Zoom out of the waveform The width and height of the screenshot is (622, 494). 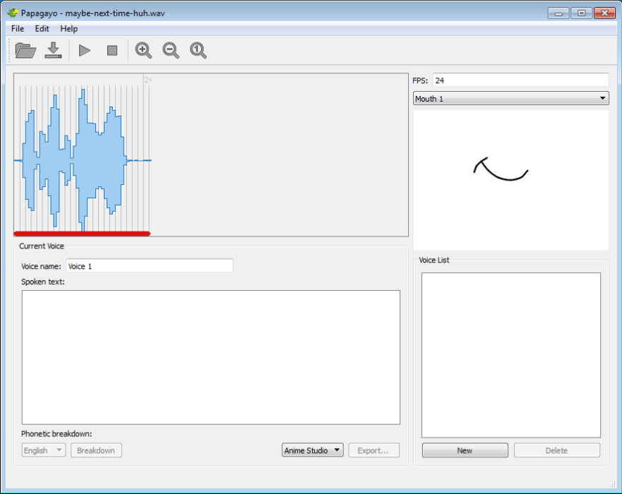pos(170,50)
